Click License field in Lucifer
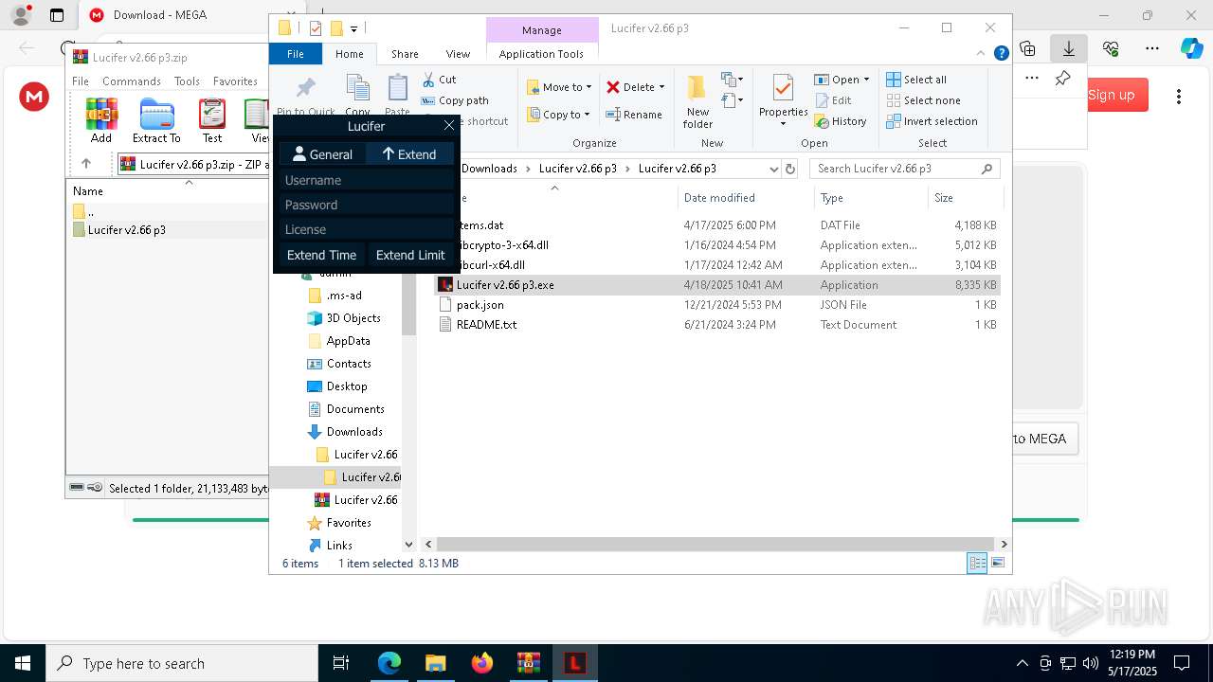Image resolution: width=1213 pixels, height=682 pixels. [x=367, y=229]
